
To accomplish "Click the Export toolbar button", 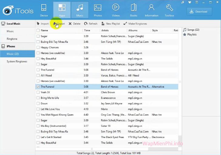I will 59,24.
